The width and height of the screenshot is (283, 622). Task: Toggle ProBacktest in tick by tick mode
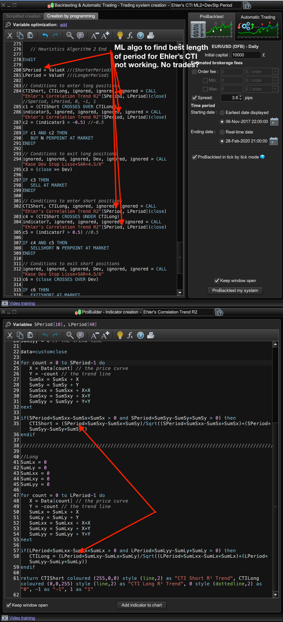[x=194, y=157]
